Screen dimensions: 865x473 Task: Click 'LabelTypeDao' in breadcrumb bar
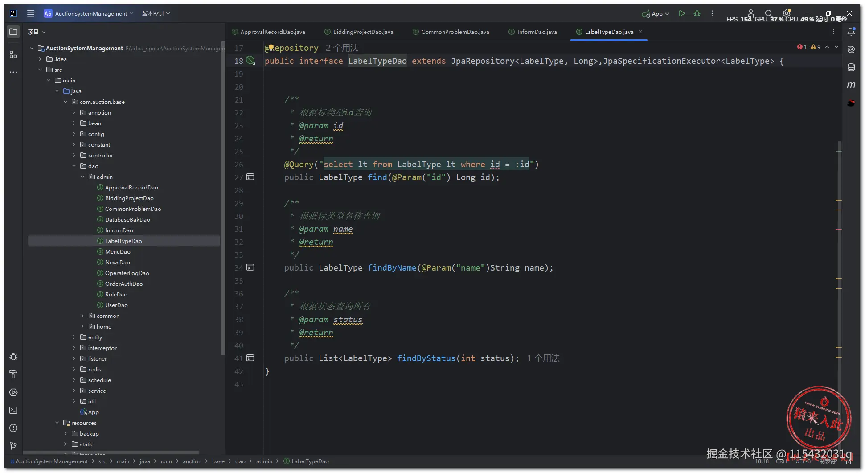coord(310,461)
